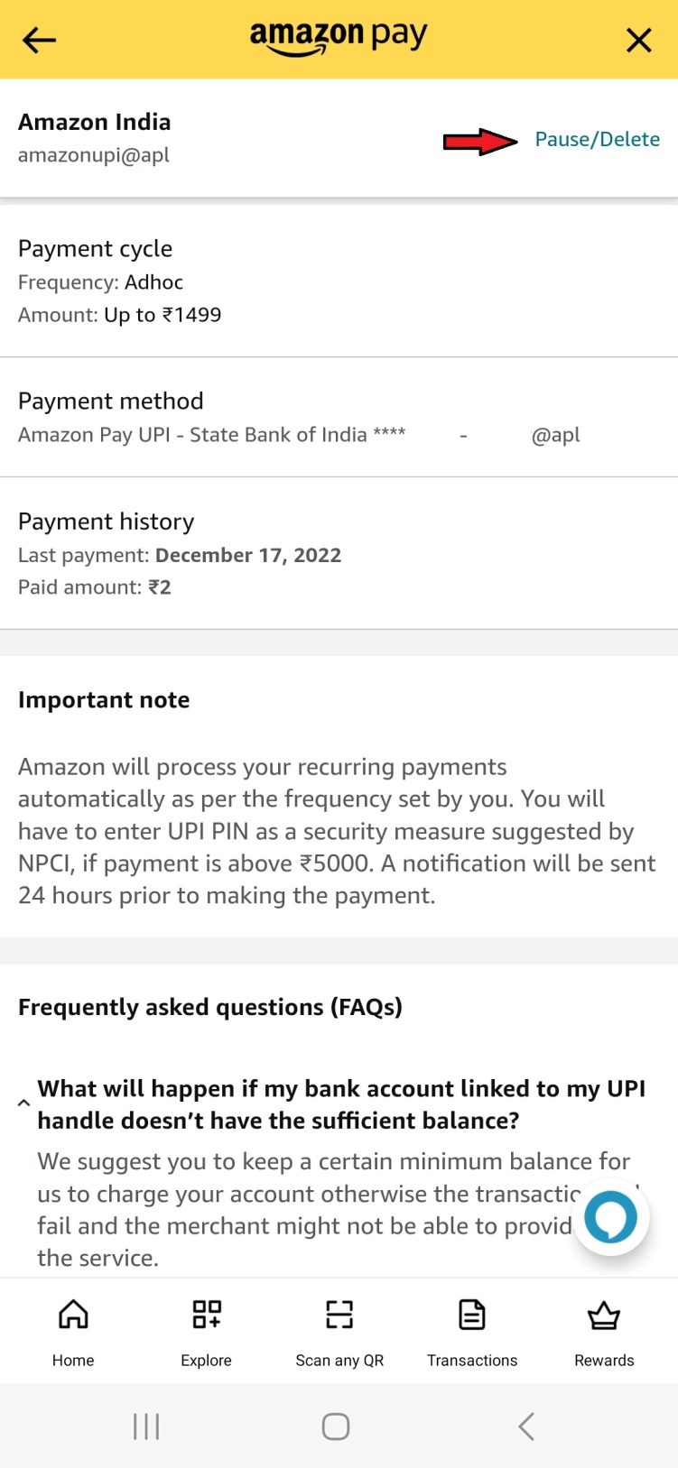The width and height of the screenshot is (678, 1468).
Task: Tap the Android home navigation button
Action: tap(335, 1426)
